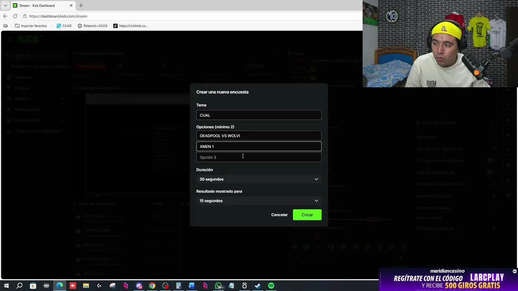This screenshot has width=518, height=291.
Task: Click the leftmost bookmarks bar icon
Action: pos(5,26)
